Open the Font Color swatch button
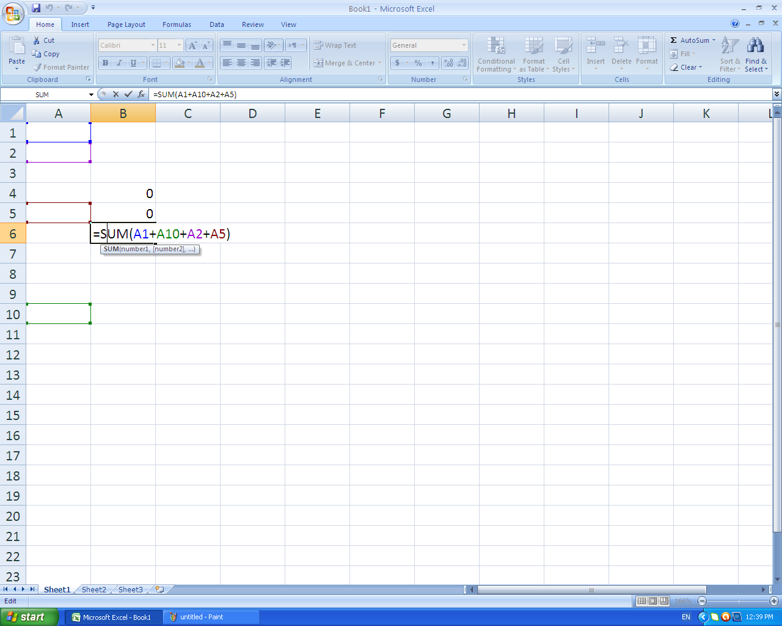This screenshot has height=626, width=782. 200,63
